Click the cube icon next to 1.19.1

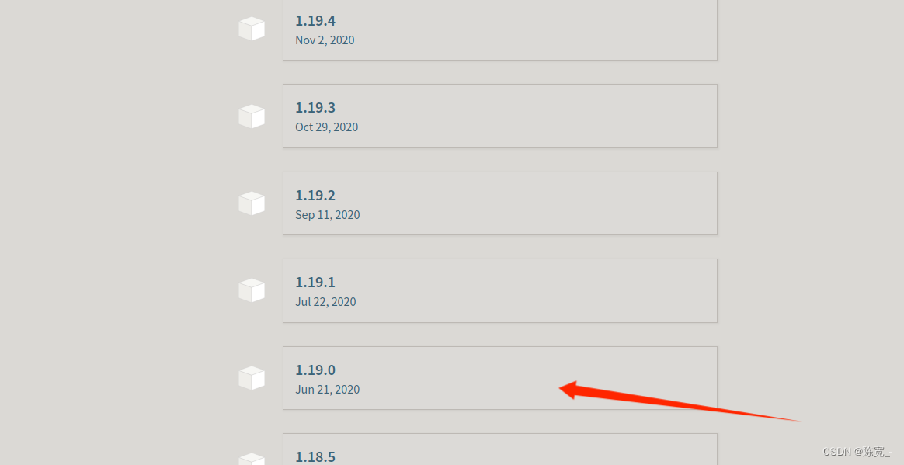[252, 290]
